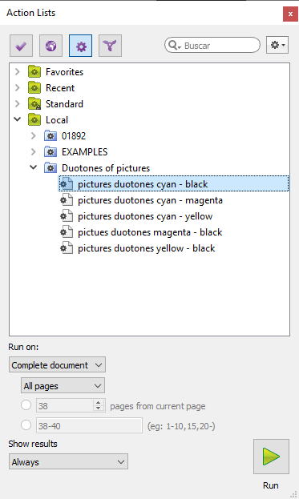
Task: Switch to the globe Libraries view
Action: tap(51, 46)
